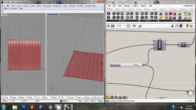Screen dimensions: 196x110
Task: Click the black Default layer color swatch
Action: [x=61, y=101]
